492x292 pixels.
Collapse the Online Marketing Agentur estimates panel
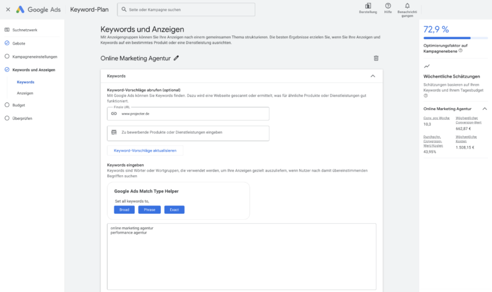485,109
